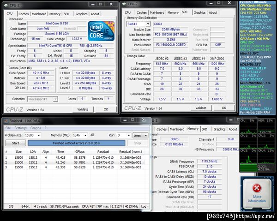Open Graphics tab in top-left CPU-Z window
This screenshot has height=221, width=277.
coord(81,14)
